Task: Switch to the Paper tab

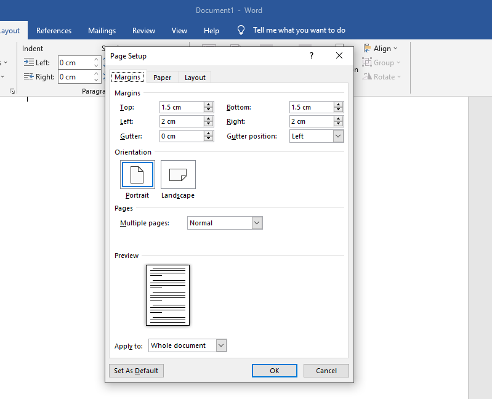Action: [163, 78]
